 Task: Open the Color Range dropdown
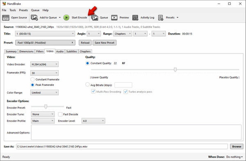pyautogui.click(x=44, y=92)
